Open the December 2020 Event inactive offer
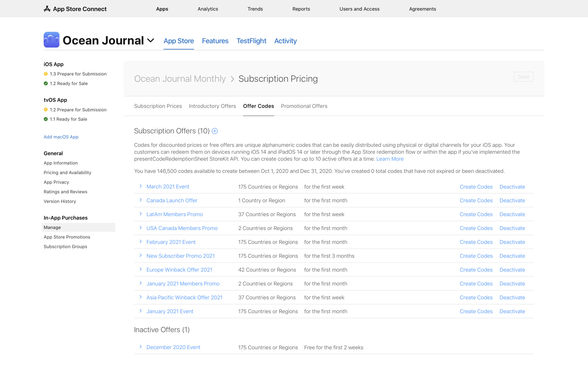This screenshot has width=588, height=367. click(x=173, y=347)
